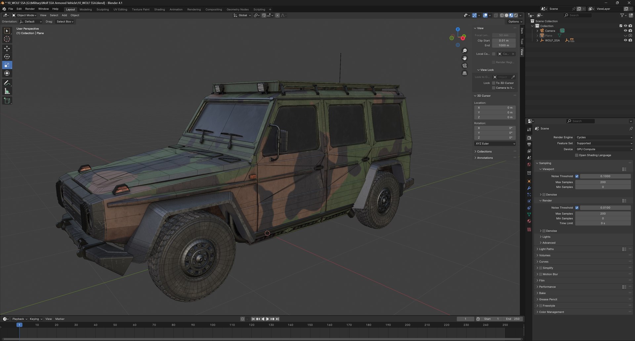This screenshot has width=635, height=341.
Task: Select the Transform tool
Action: point(7,73)
